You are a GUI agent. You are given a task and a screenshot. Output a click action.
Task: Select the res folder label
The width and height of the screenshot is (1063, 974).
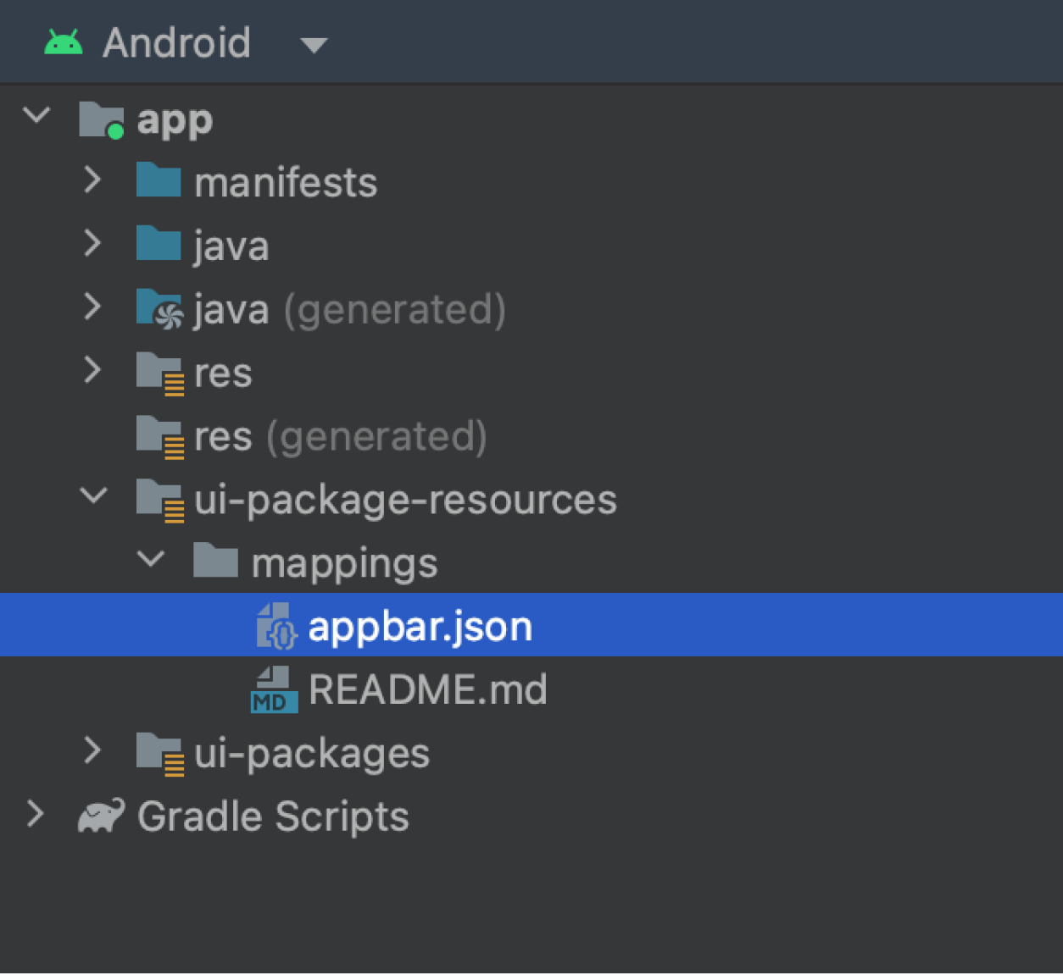click(223, 374)
